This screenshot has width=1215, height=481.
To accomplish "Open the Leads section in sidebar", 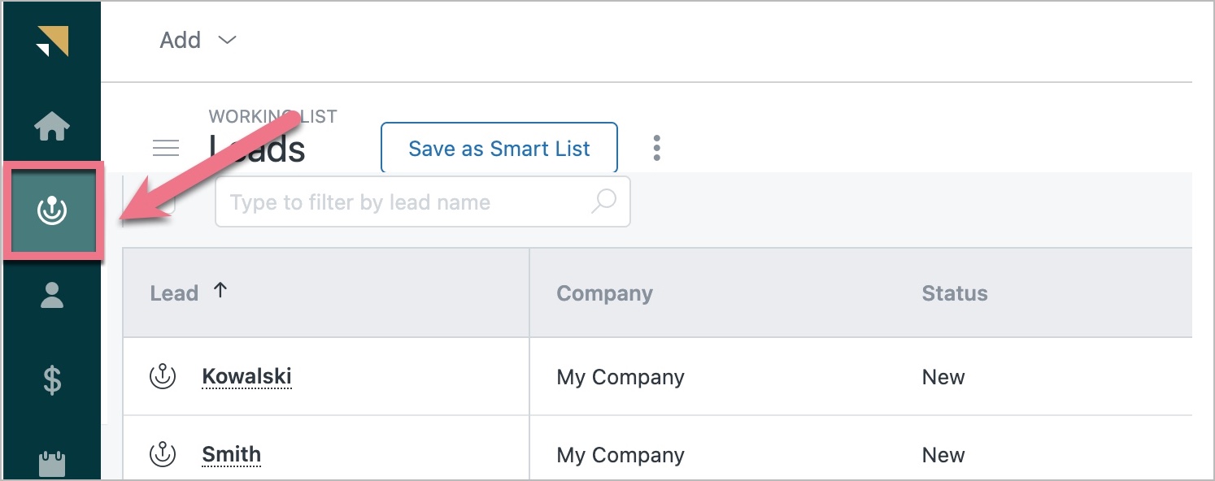I will pyautogui.click(x=52, y=211).
